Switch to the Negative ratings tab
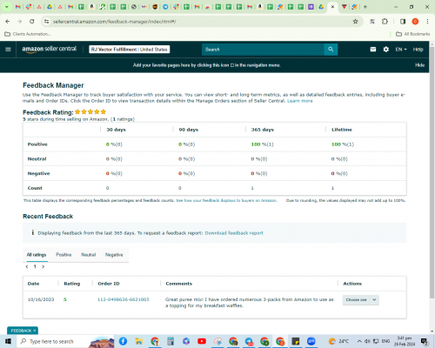 coord(114,255)
